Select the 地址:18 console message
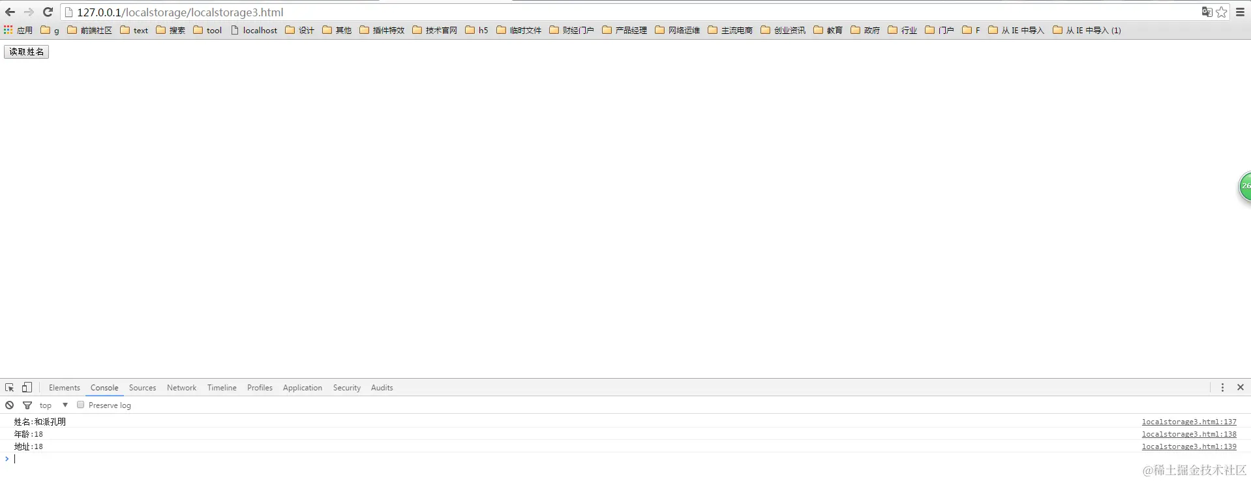Screen dimensions: 1251x481 tap(29, 446)
